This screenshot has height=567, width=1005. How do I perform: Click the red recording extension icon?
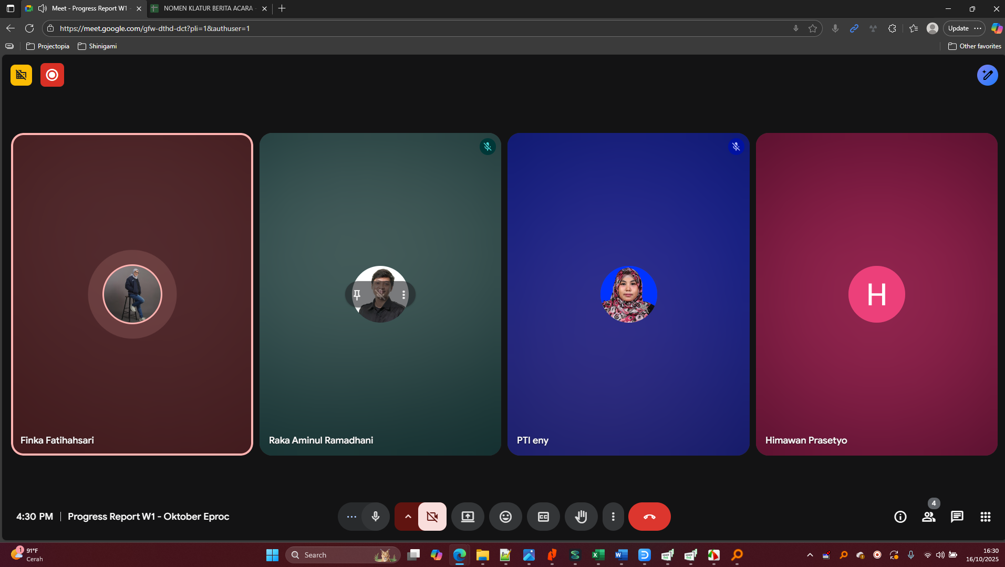52,75
